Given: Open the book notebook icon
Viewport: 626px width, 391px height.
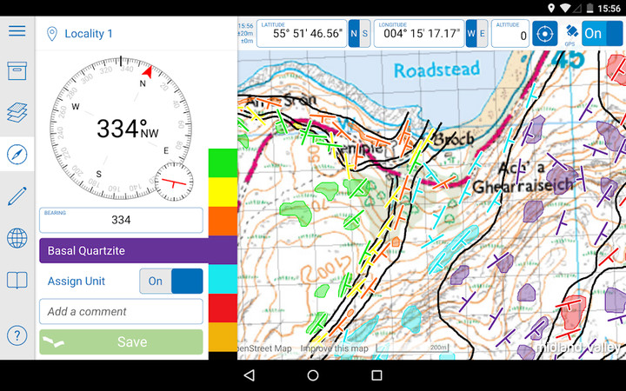Looking at the screenshot, I should click(x=17, y=280).
